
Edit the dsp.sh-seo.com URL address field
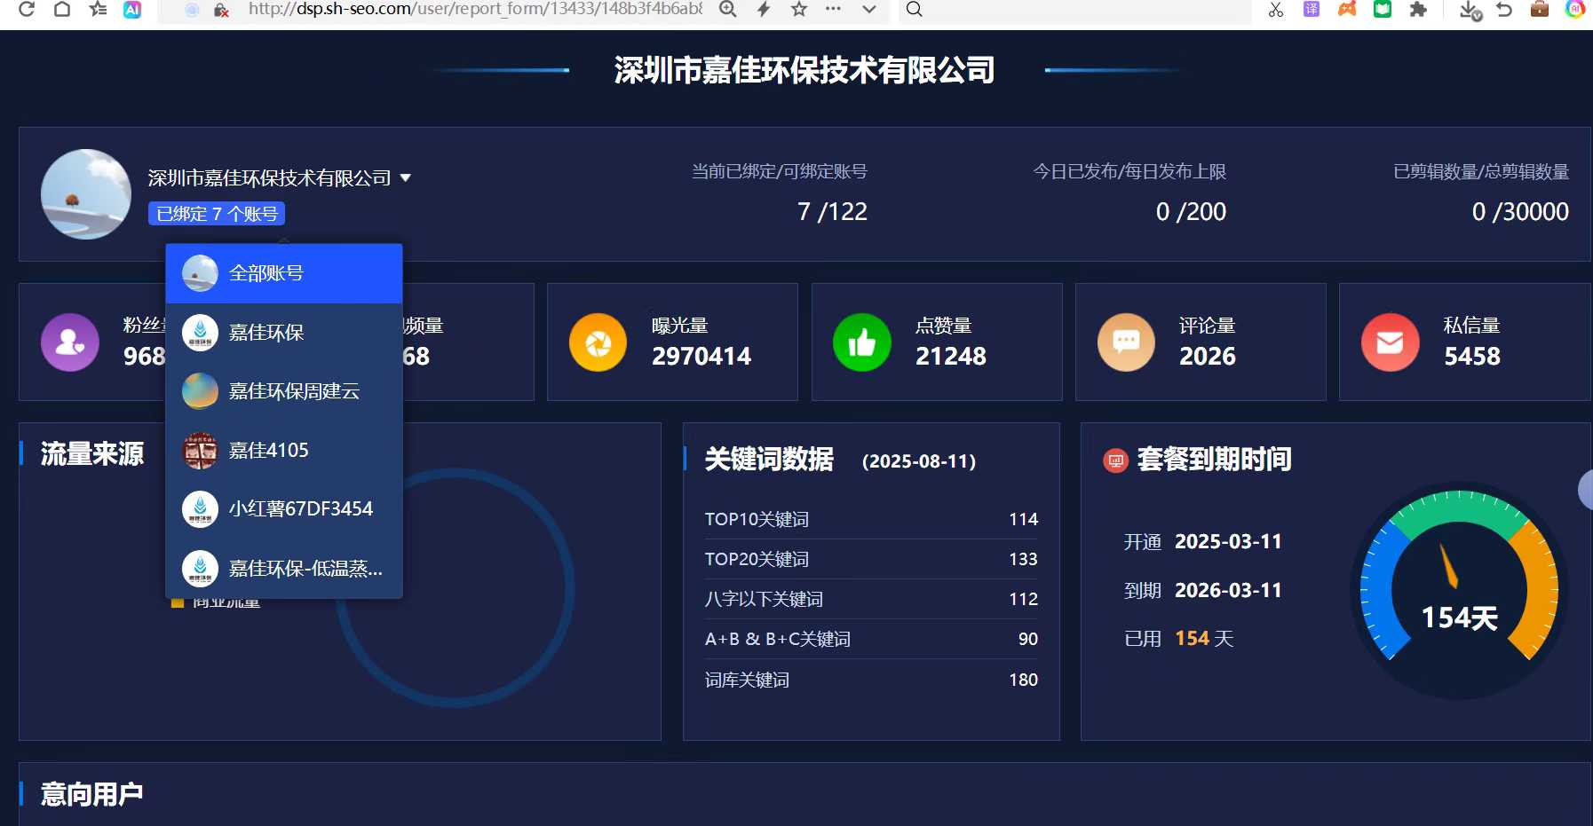click(x=475, y=9)
